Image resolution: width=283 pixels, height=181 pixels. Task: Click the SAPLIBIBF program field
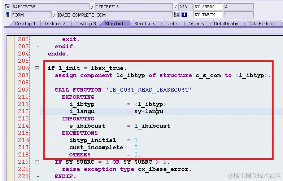point(51,7)
